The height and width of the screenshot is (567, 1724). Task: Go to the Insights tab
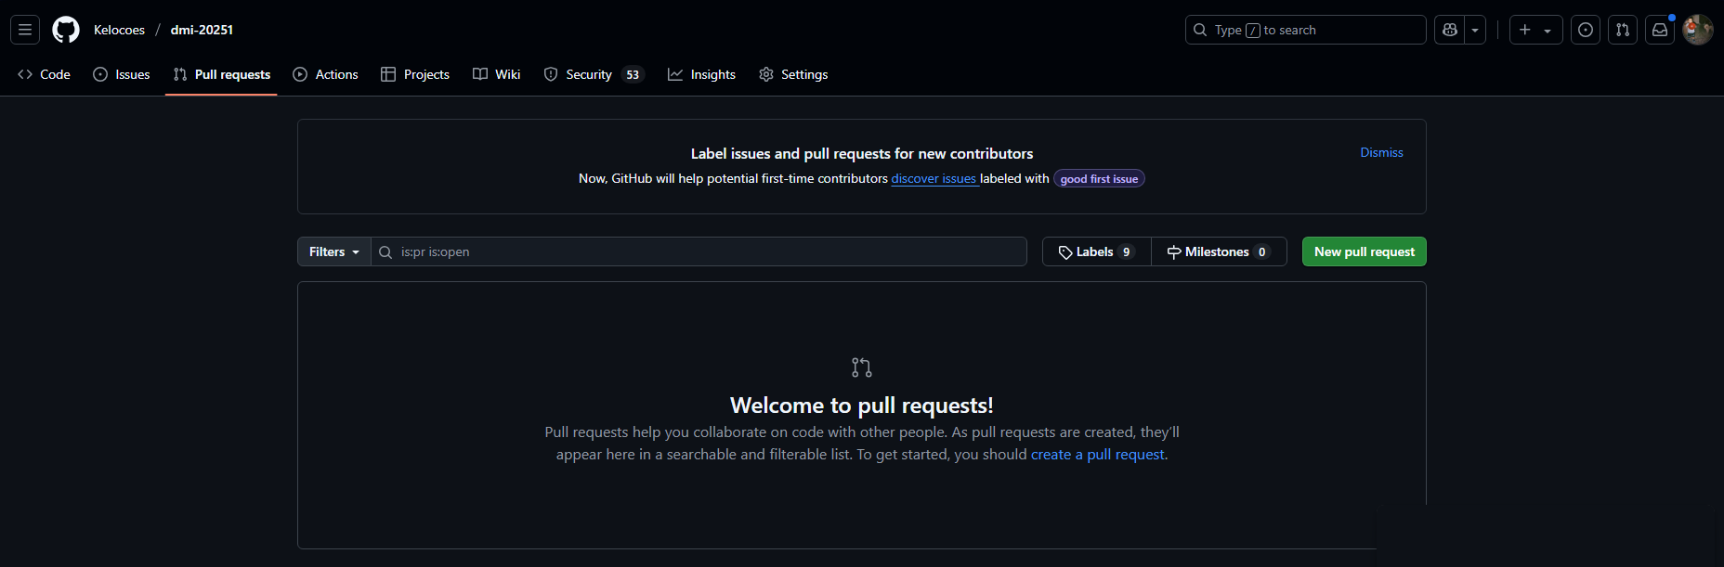(x=701, y=74)
